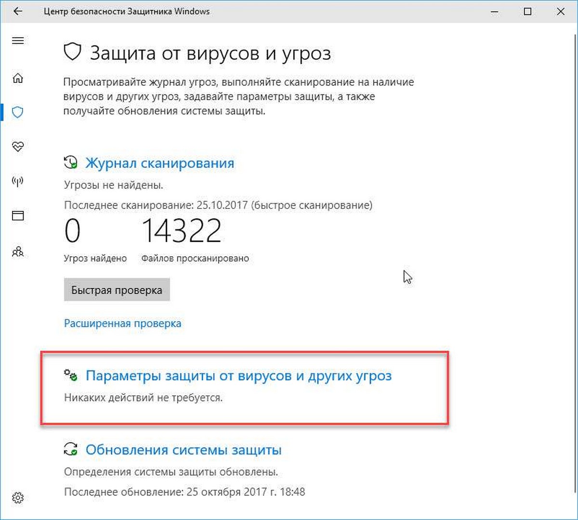Select the shield virus protection sidebar icon
The height and width of the screenshot is (520, 578).
coord(18,112)
